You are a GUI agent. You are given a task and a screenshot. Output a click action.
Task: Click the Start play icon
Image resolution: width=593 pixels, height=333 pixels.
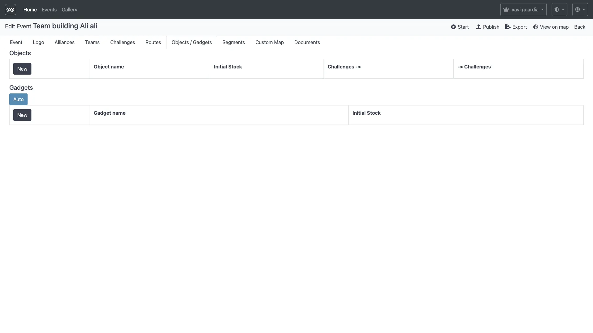click(x=453, y=27)
